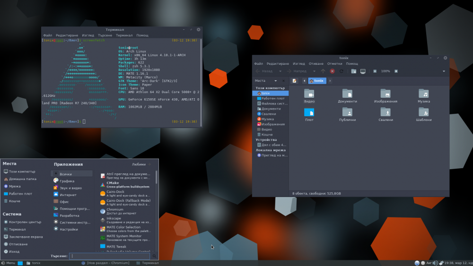The width and height of the screenshot is (473, 266).
Task: Open Отметки menu in file manager
Action: (335, 64)
